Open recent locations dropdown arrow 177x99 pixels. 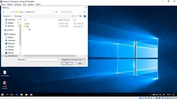[x=11, y=12]
